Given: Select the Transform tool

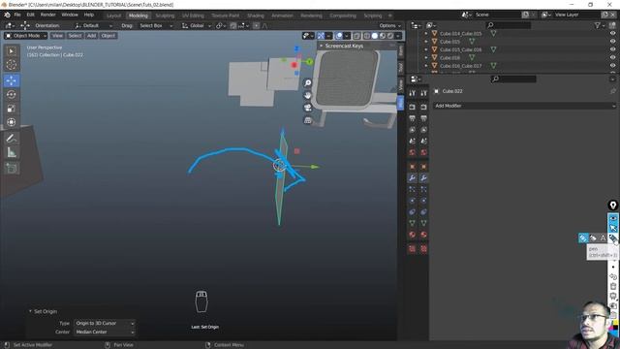Looking at the screenshot, I should click(11, 122).
